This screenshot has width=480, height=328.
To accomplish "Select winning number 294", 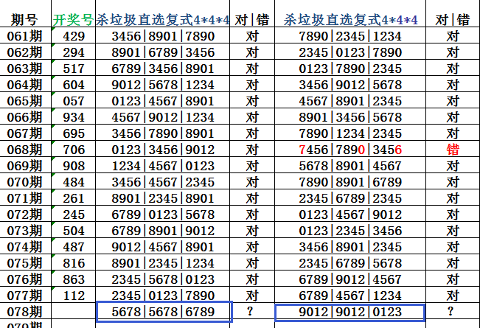I will (x=74, y=52).
